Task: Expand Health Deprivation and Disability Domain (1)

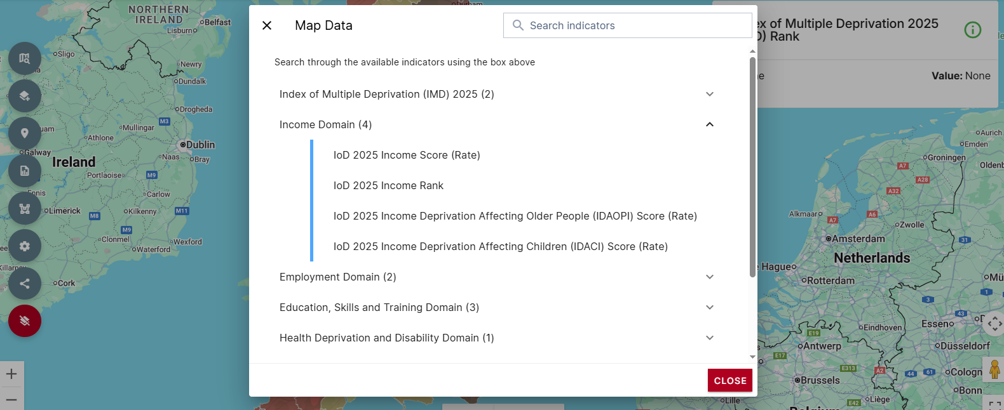Action: click(x=497, y=338)
